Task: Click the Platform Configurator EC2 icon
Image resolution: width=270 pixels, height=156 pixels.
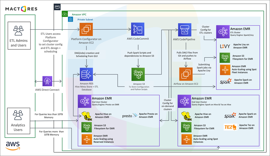Action: click(x=86, y=30)
